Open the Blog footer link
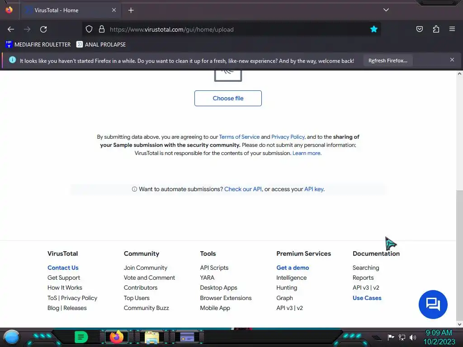 [x=53, y=308]
